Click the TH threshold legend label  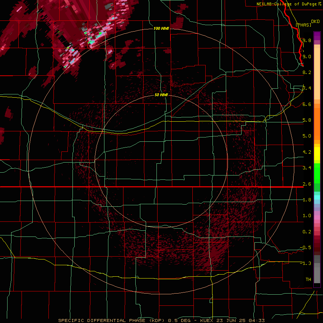[308, 280]
